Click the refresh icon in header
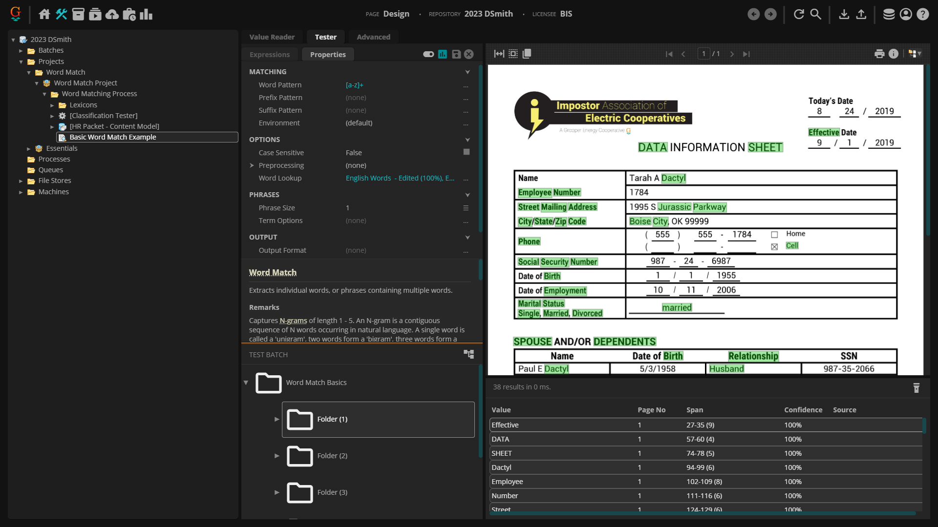 [x=799, y=14]
